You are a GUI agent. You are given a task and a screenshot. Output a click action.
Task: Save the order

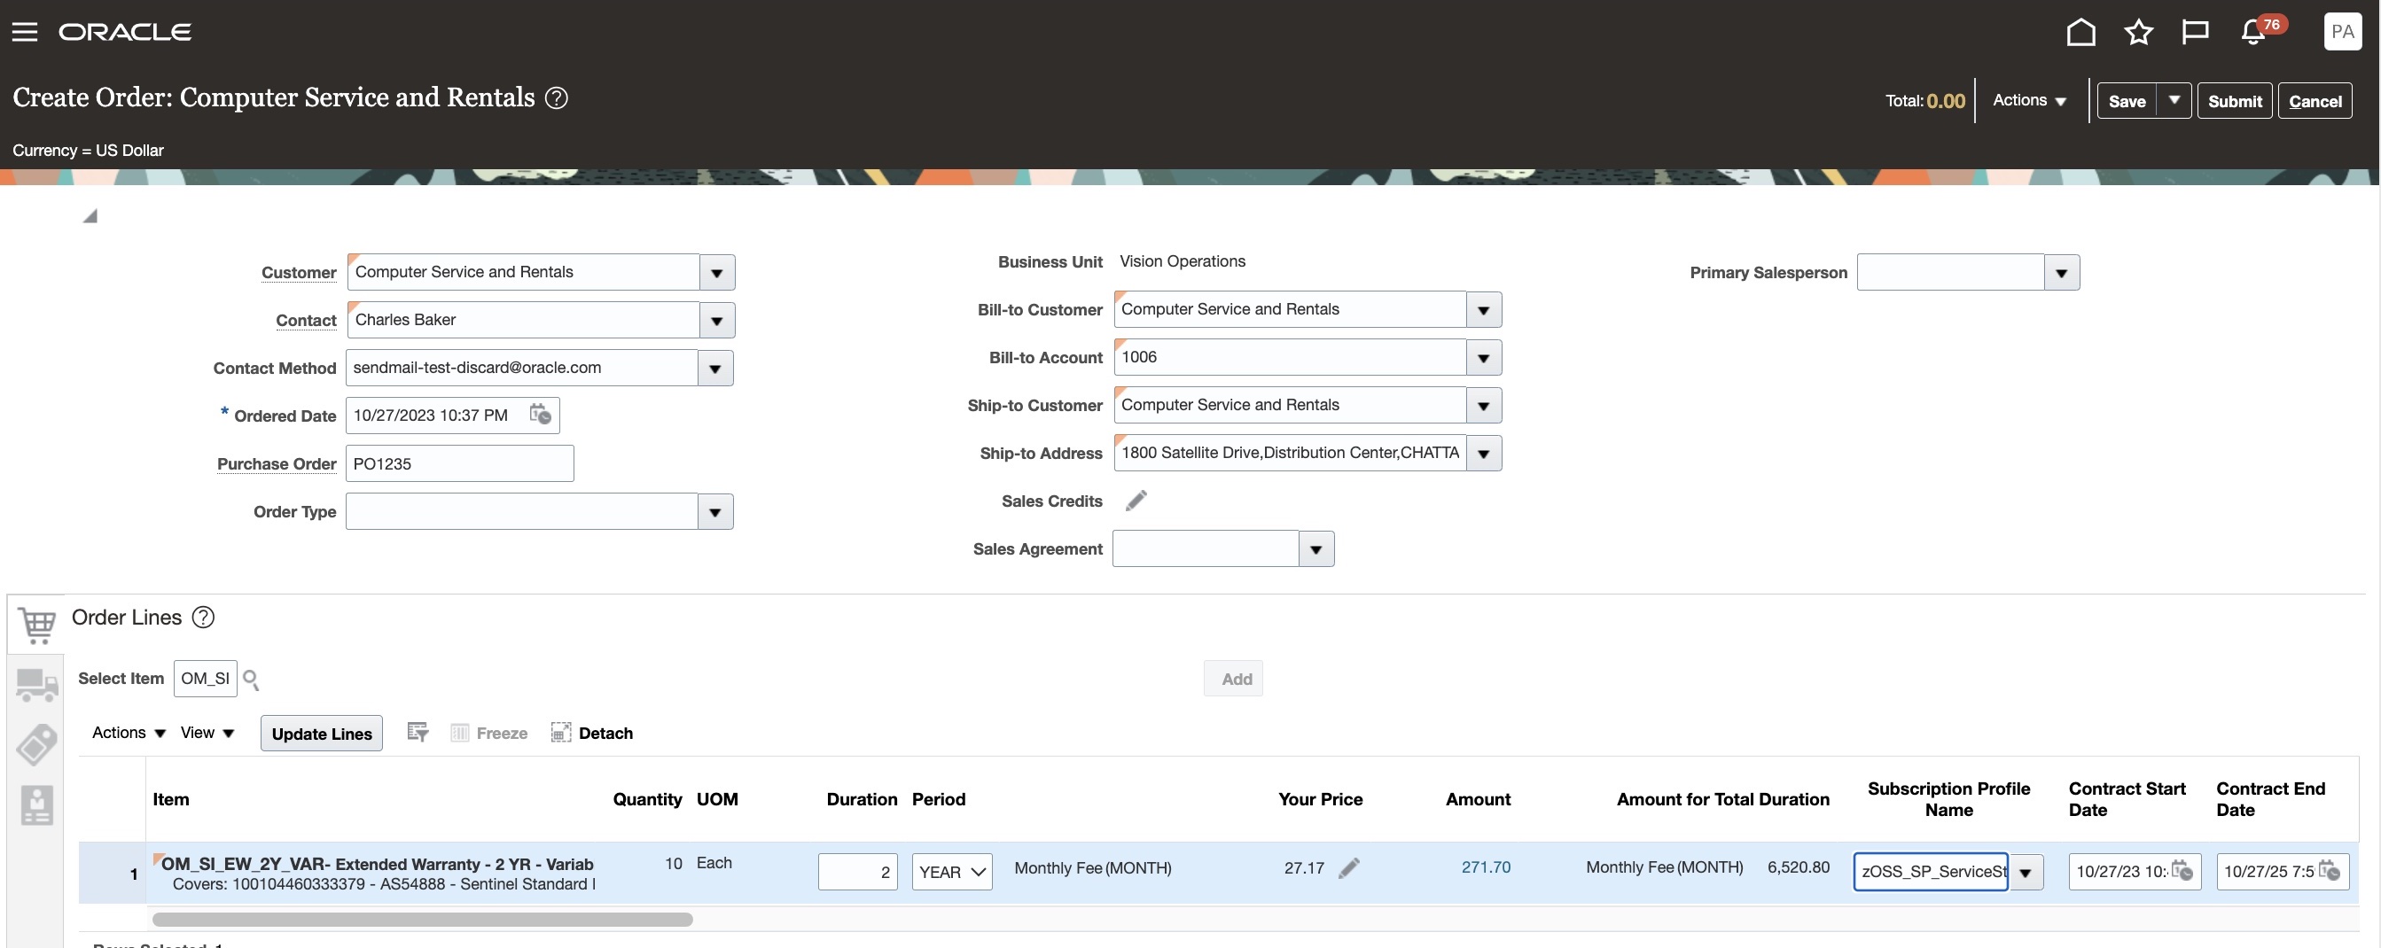[2127, 101]
